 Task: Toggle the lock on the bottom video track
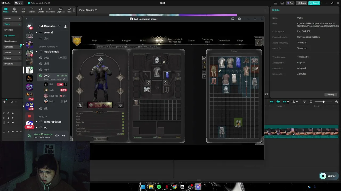pos(8,132)
